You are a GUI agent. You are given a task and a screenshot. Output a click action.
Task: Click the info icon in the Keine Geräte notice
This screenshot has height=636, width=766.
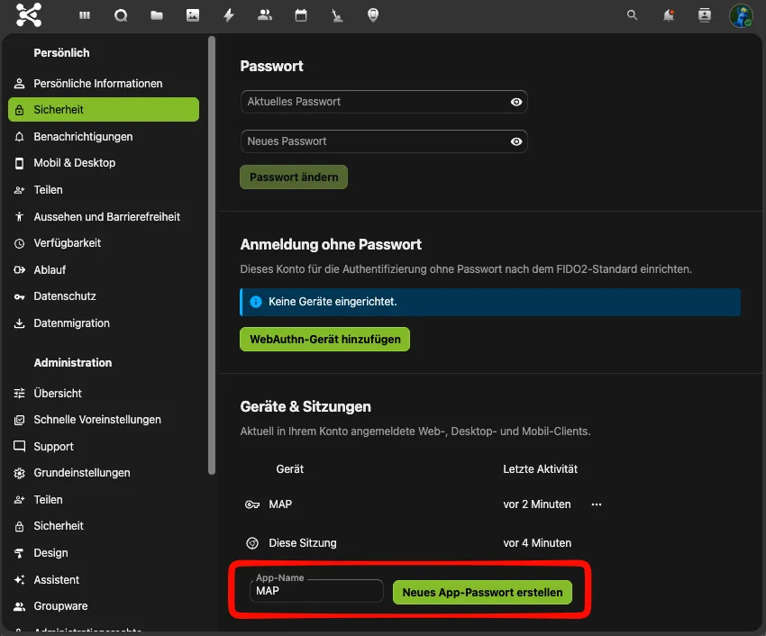click(x=256, y=302)
